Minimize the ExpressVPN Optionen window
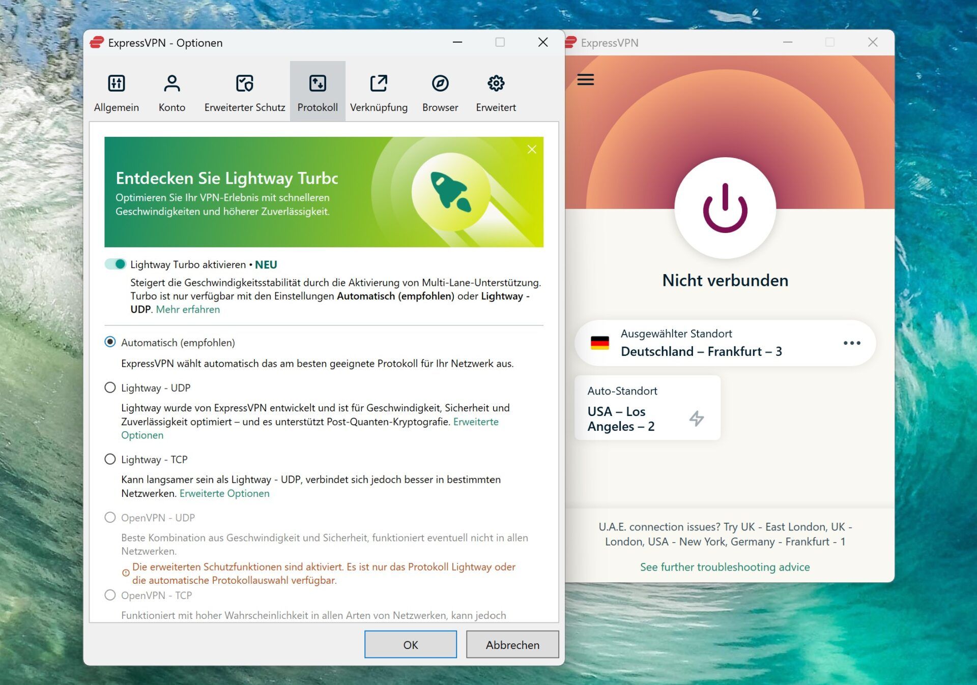Viewport: 977px width, 685px height. click(457, 42)
